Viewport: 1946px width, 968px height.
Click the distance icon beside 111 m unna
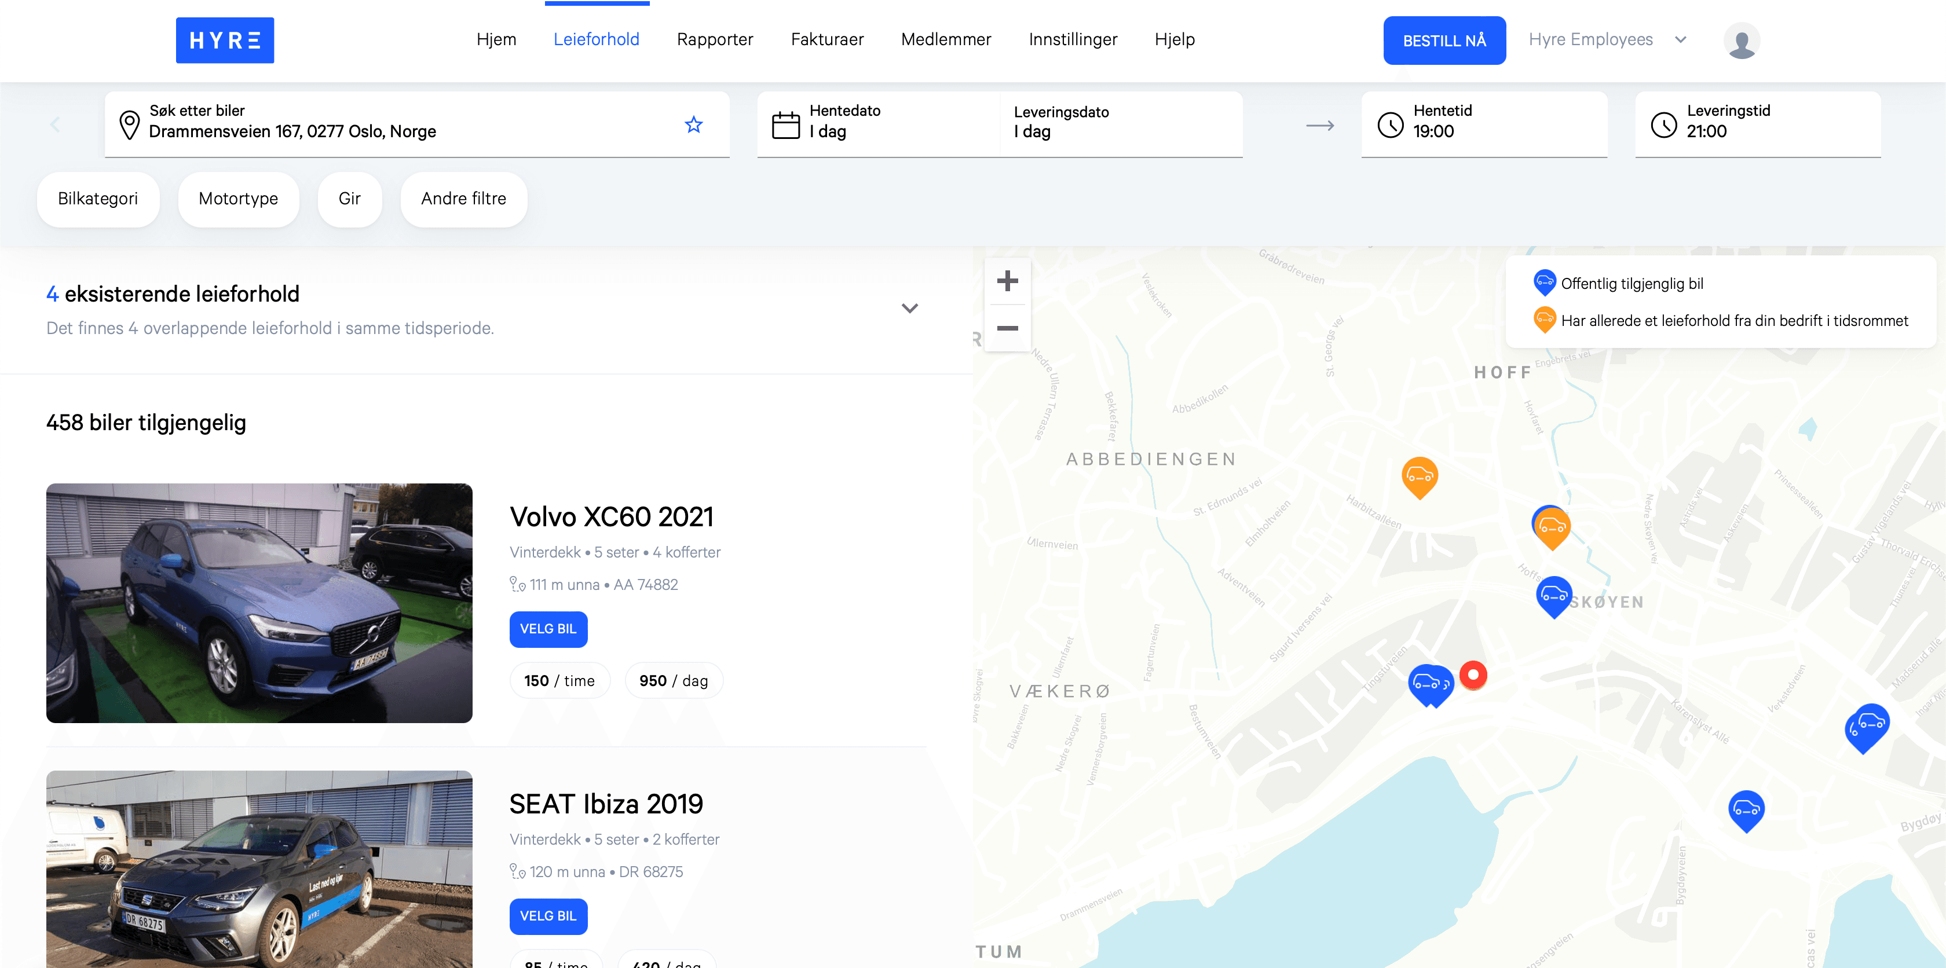pyautogui.click(x=517, y=584)
